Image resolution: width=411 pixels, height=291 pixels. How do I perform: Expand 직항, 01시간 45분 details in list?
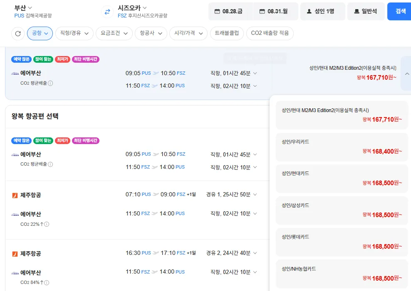[255, 154]
